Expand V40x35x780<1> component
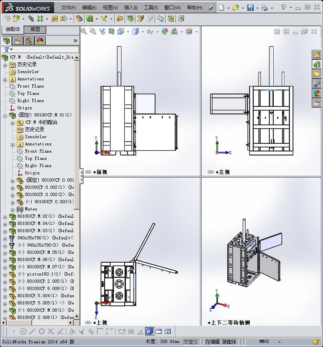The width and height of the screenshot is (323, 347). (x=5, y=239)
